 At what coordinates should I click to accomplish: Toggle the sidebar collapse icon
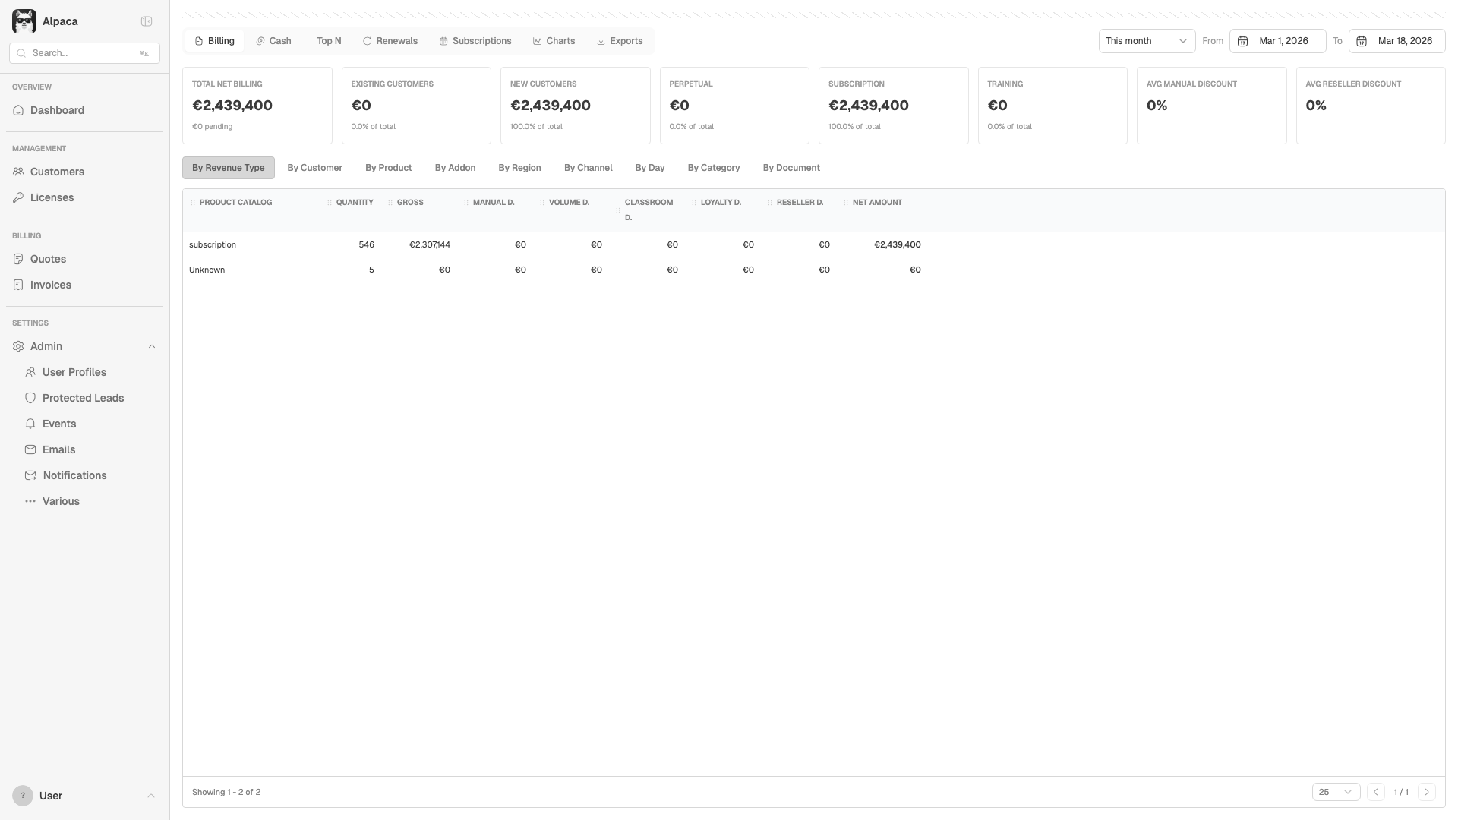pos(147,21)
